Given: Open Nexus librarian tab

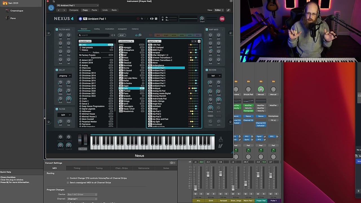Looking at the screenshot, I should (84, 29).
